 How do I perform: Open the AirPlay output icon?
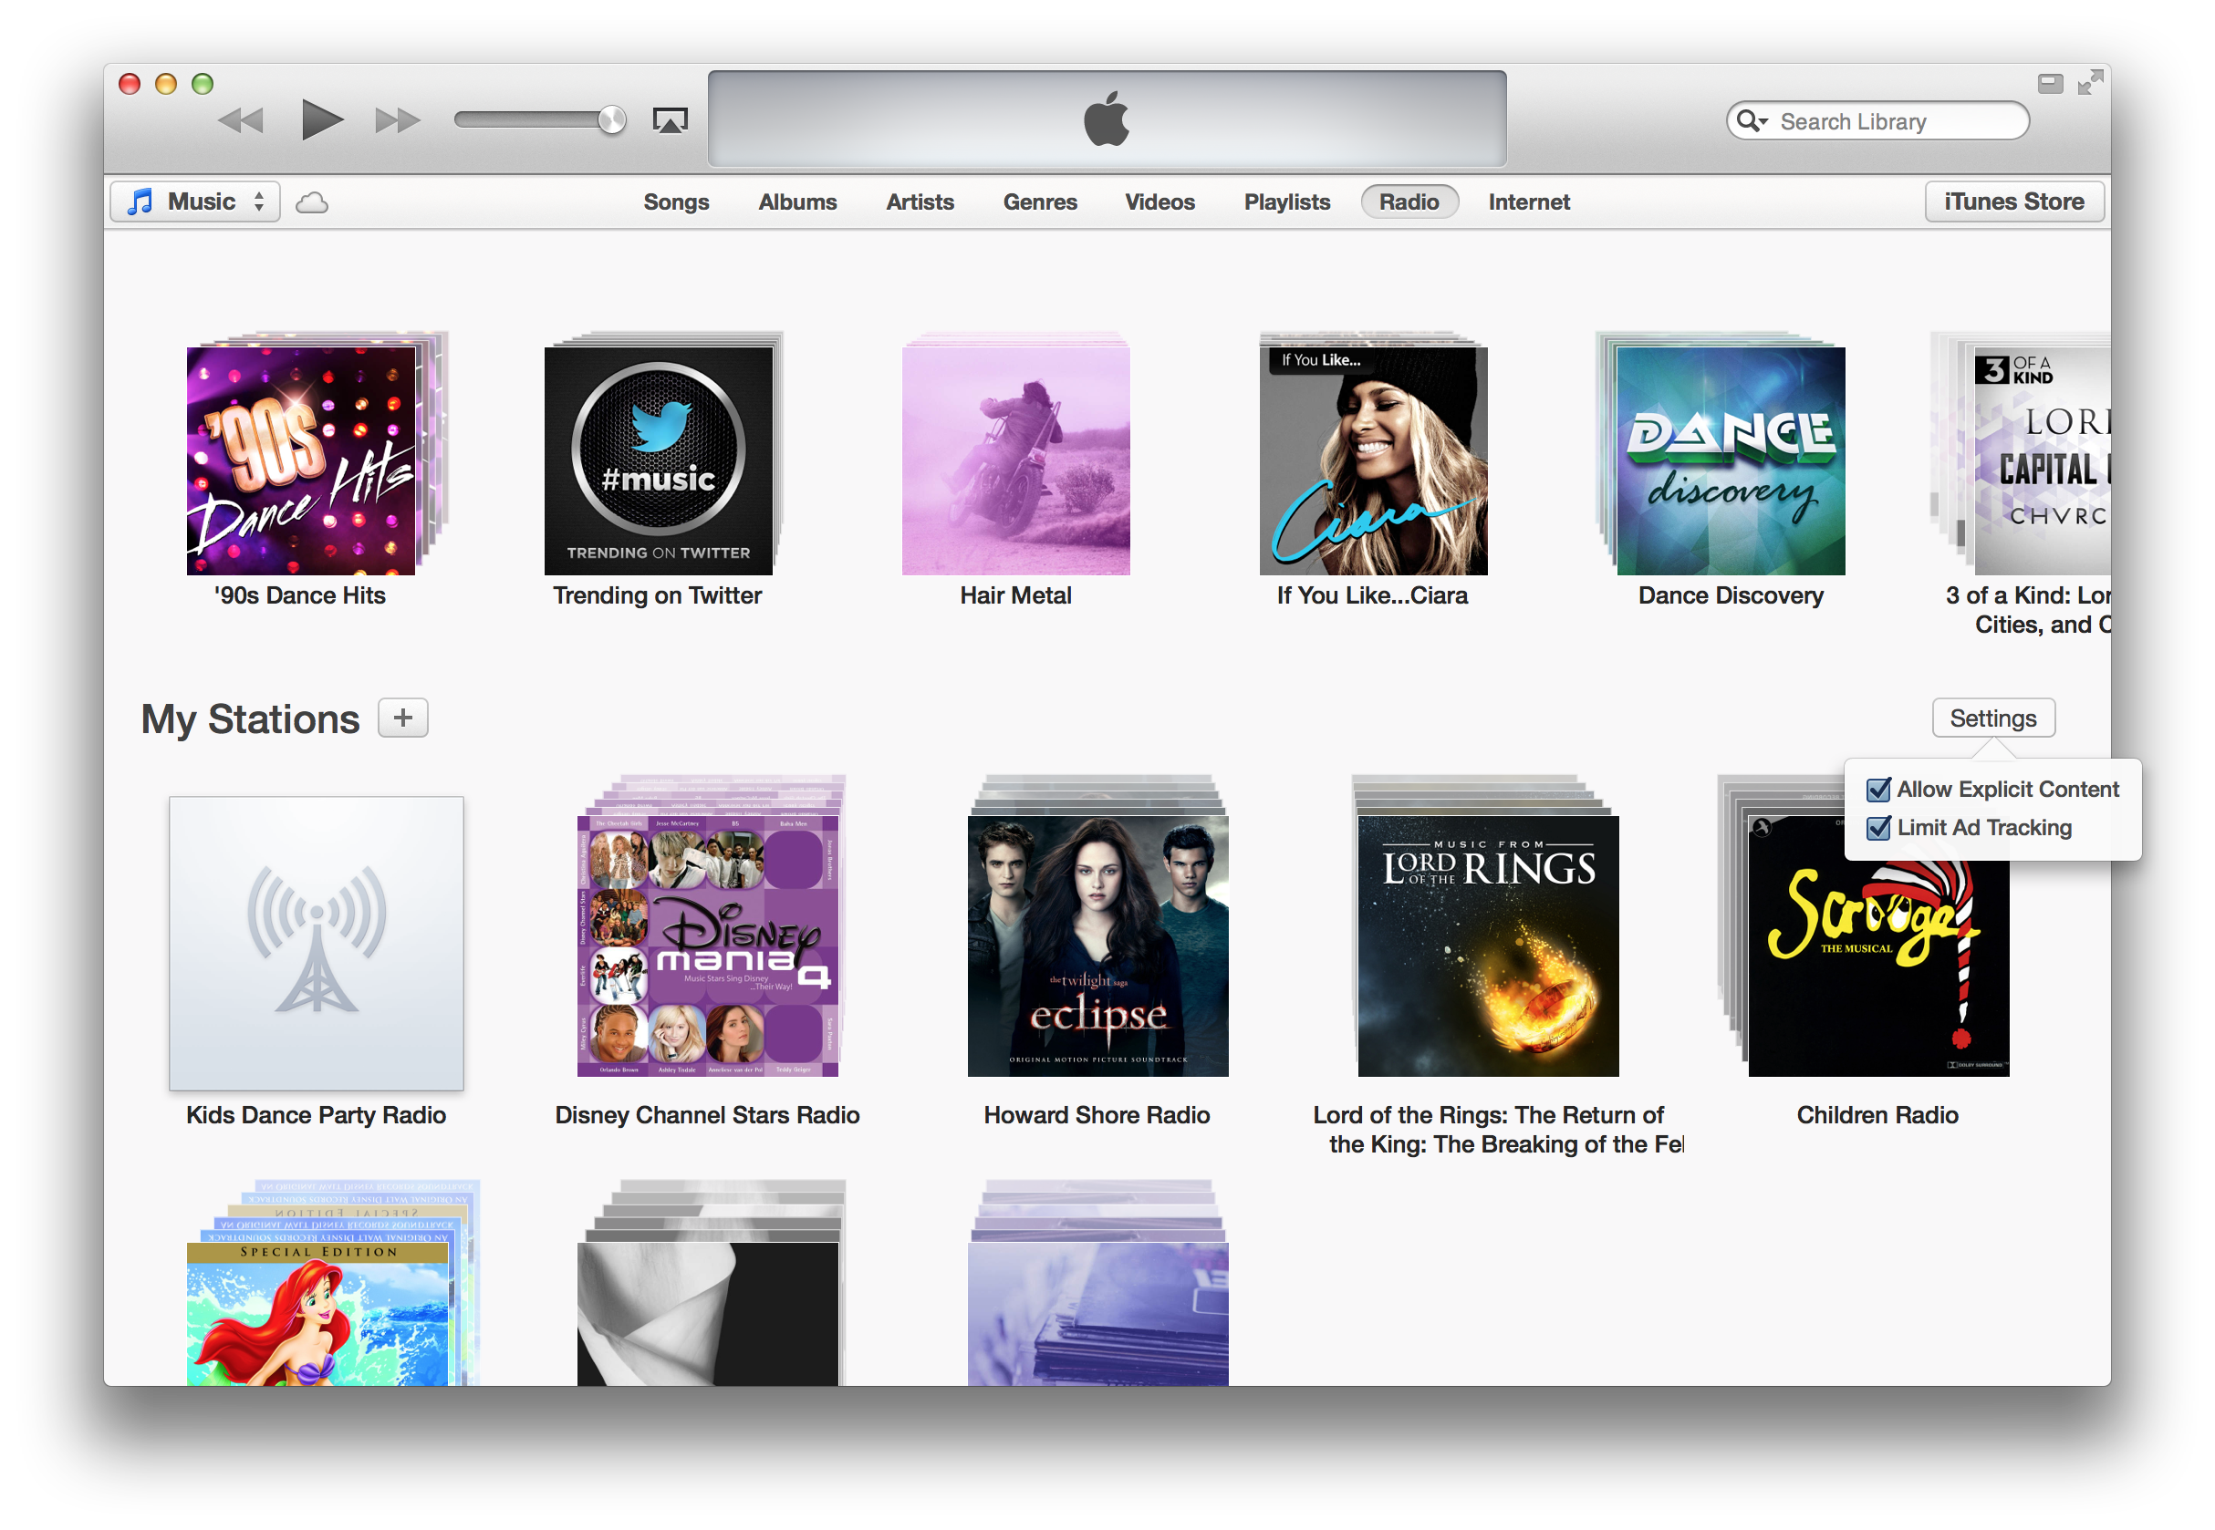coord(670,120)
